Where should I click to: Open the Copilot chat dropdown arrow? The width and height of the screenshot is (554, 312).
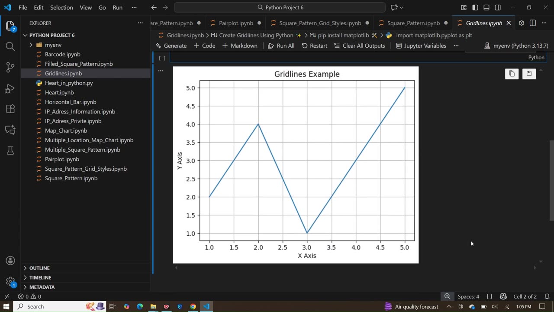pyautogui.click(x=401, y=7)
